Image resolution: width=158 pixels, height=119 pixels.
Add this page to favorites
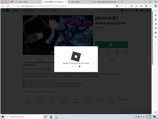coord(126,6)
